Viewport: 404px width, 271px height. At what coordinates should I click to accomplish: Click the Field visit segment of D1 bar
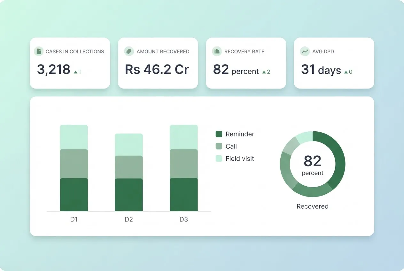point(74,137)
